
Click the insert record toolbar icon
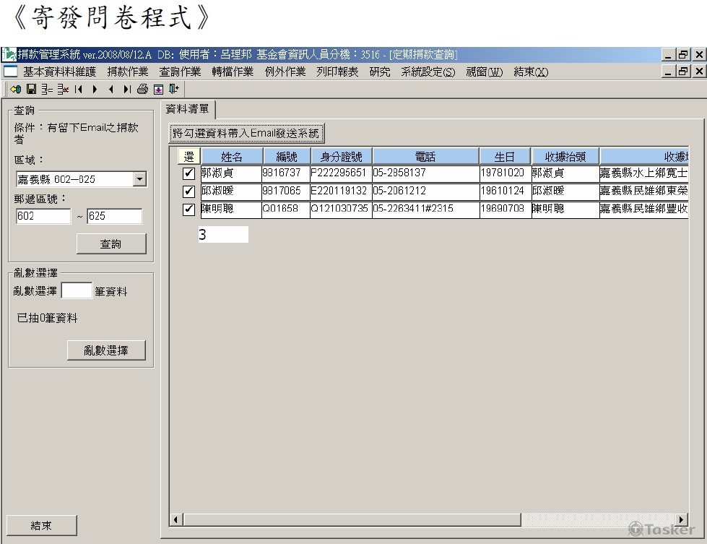[x=47, y=90]
